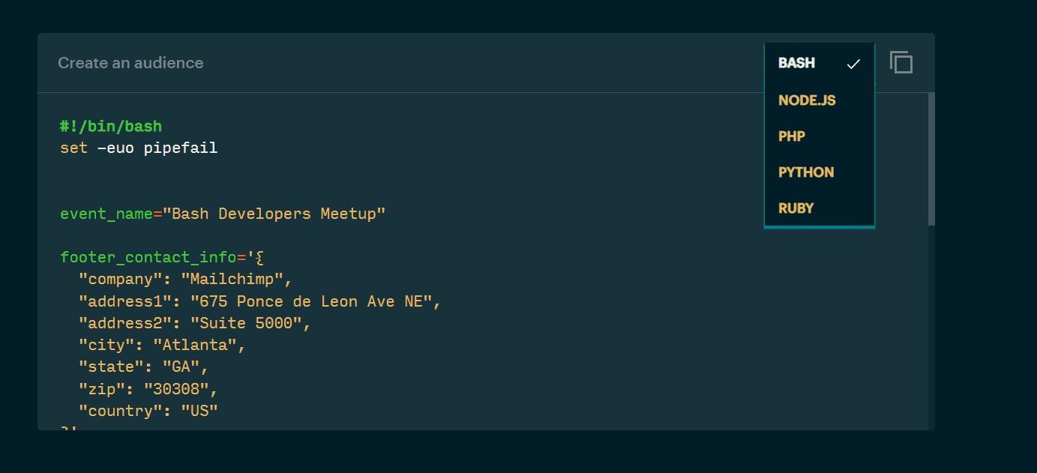
Task: Click the footer_contact_info variable name
Action: [147, 256]
